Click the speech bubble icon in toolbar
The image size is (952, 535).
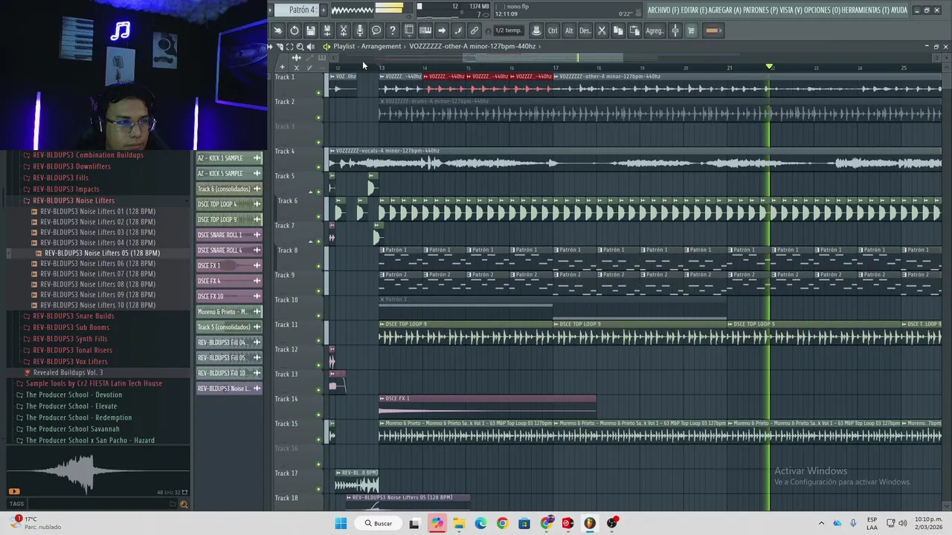[x=376, y=30]
